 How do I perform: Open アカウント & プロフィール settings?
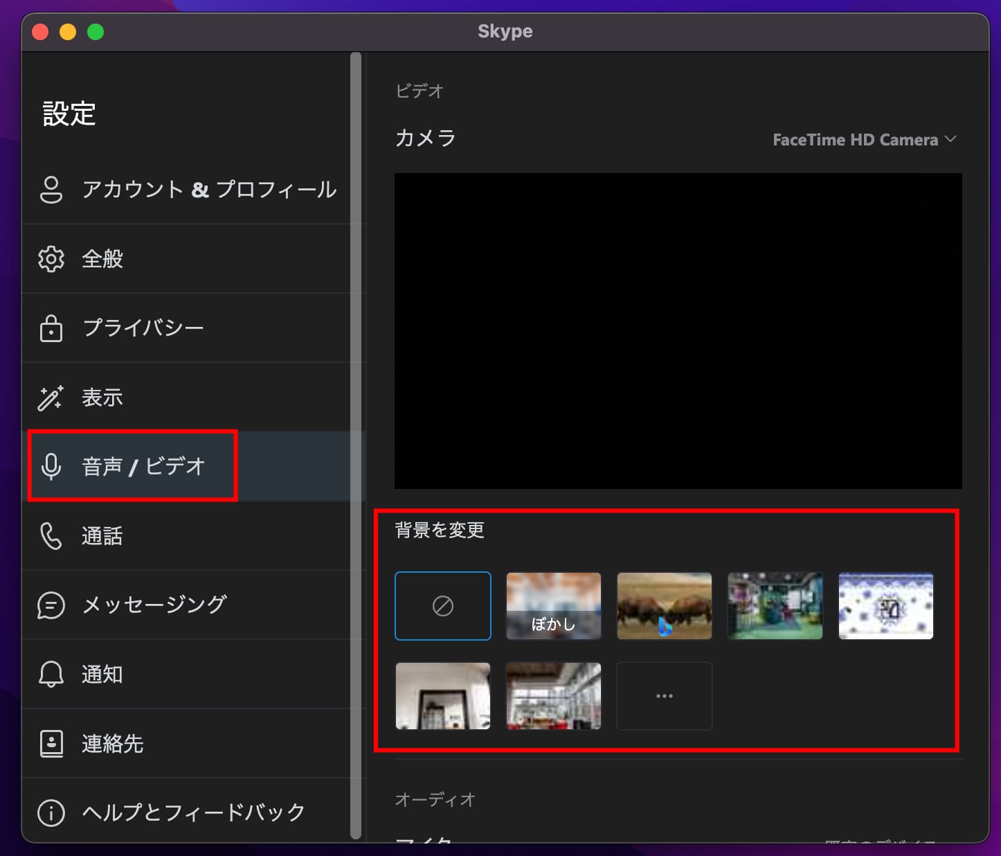(x=186, y=189)
